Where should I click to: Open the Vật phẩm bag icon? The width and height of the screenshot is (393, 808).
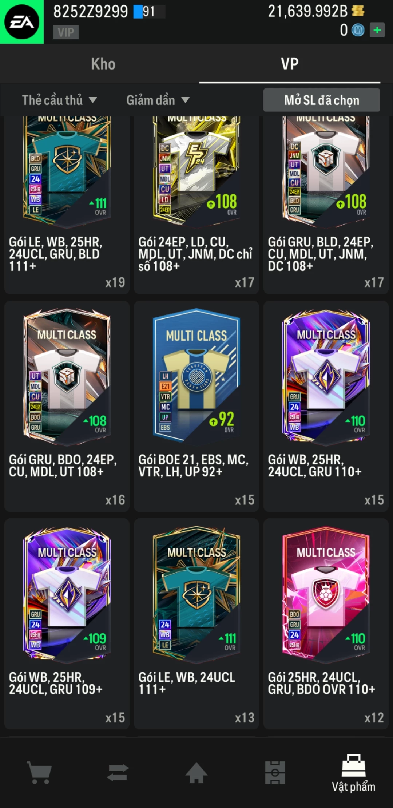(x=353, y=765)
